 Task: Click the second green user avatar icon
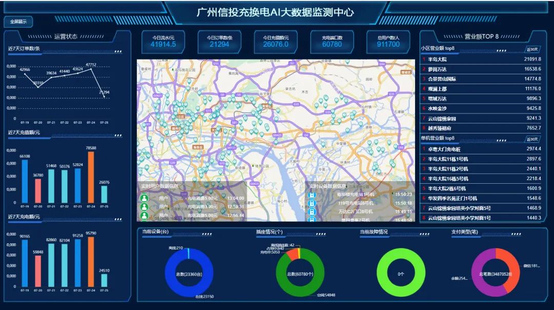click(x=145, y=207)
